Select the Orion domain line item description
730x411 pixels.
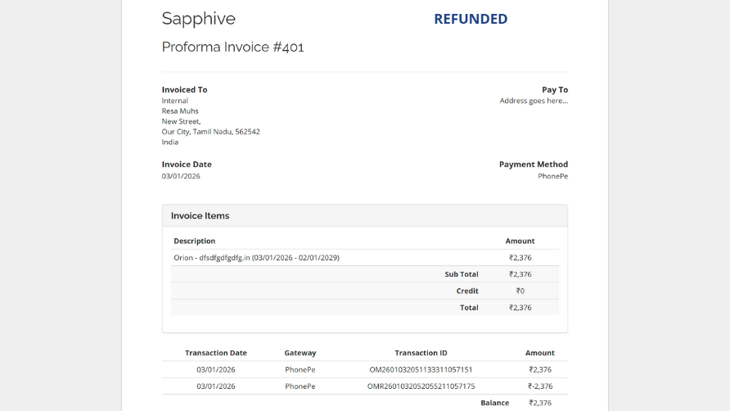[x=256, y=258]
